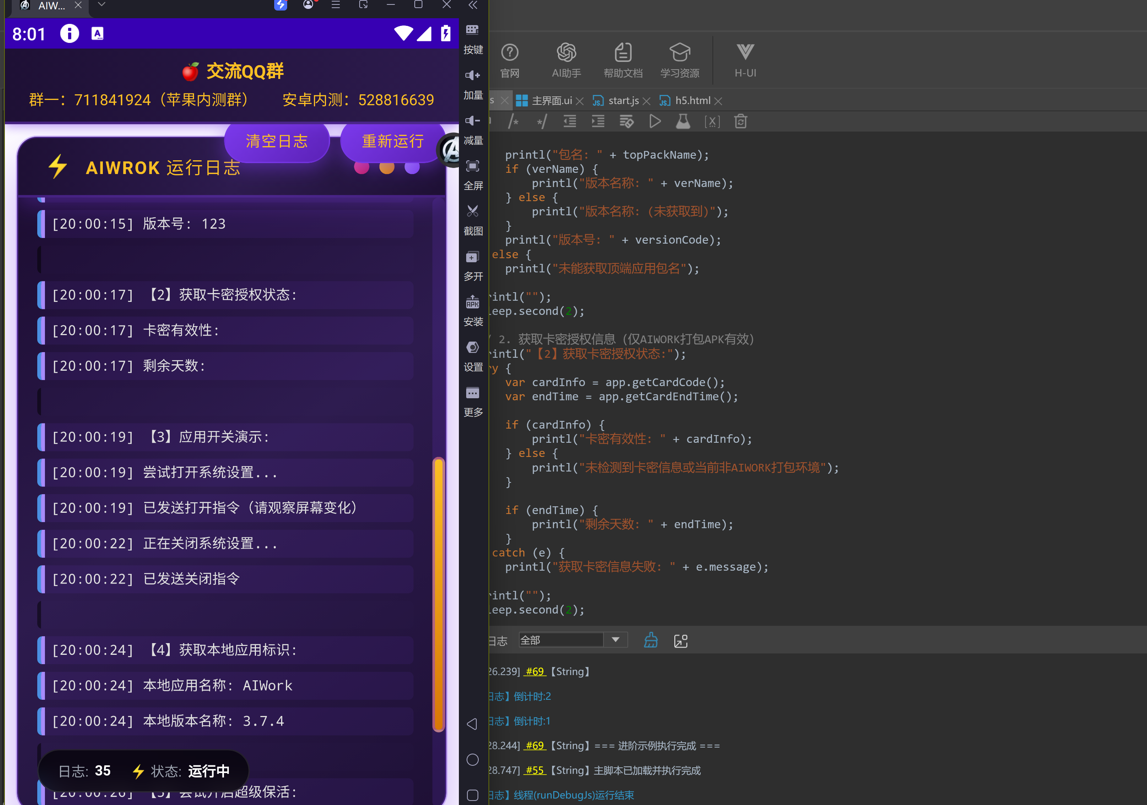
Task: Click the uncomment */ toolbar icon
Action: pos(542,121)
